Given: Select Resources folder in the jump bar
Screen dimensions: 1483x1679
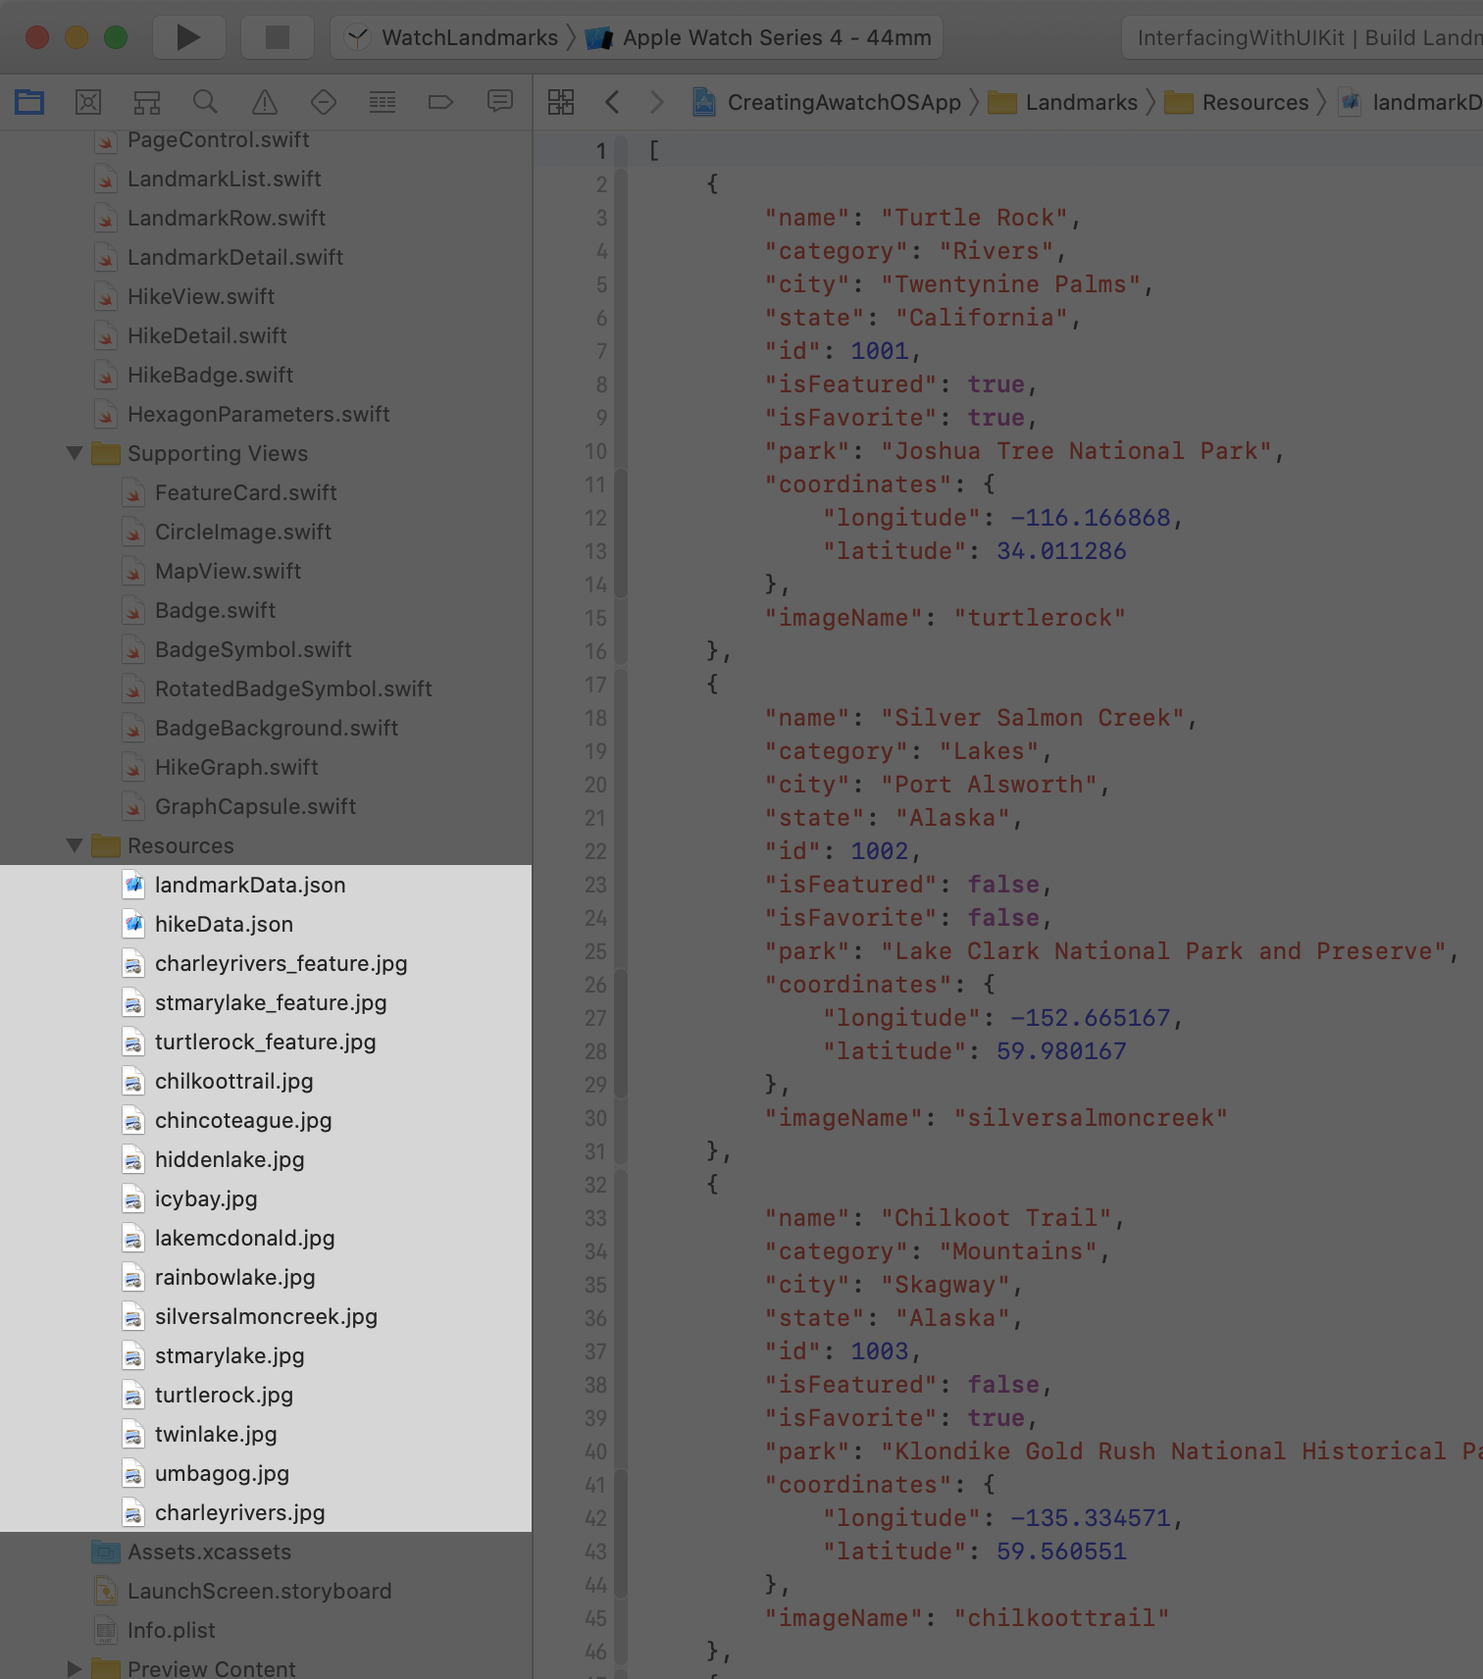Looking at the screenshot, I should 1237,102.
